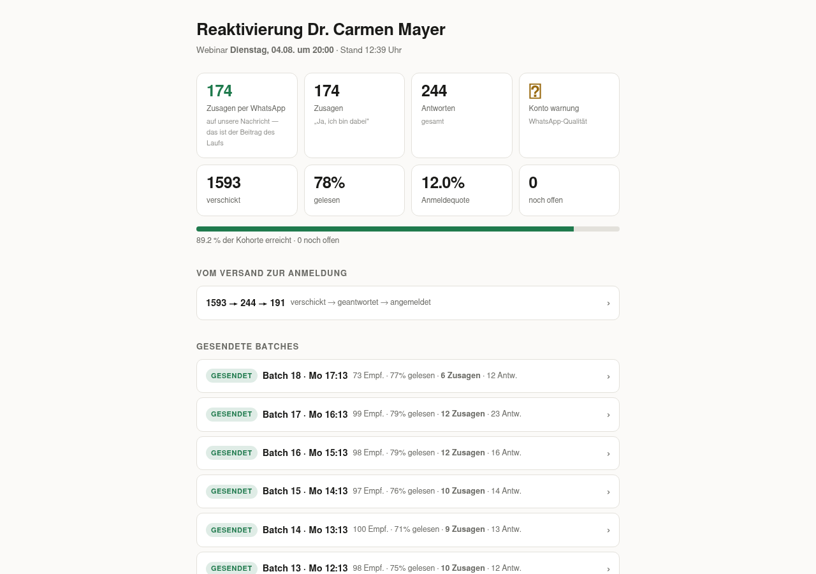816x574 pixels.
Task: Click the GESENDET badge of Batch 18
Action: pyautogui.click(x=231, y=376)
